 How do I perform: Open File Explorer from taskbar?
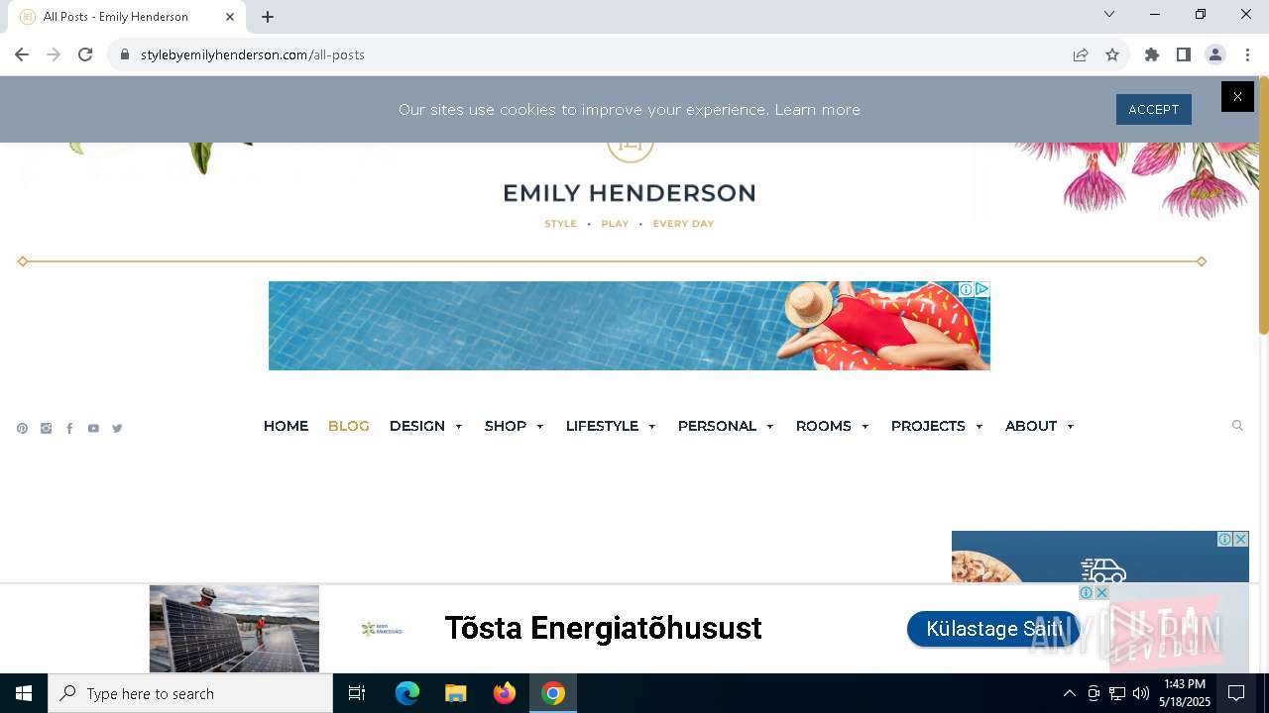(x=455, y=693)
